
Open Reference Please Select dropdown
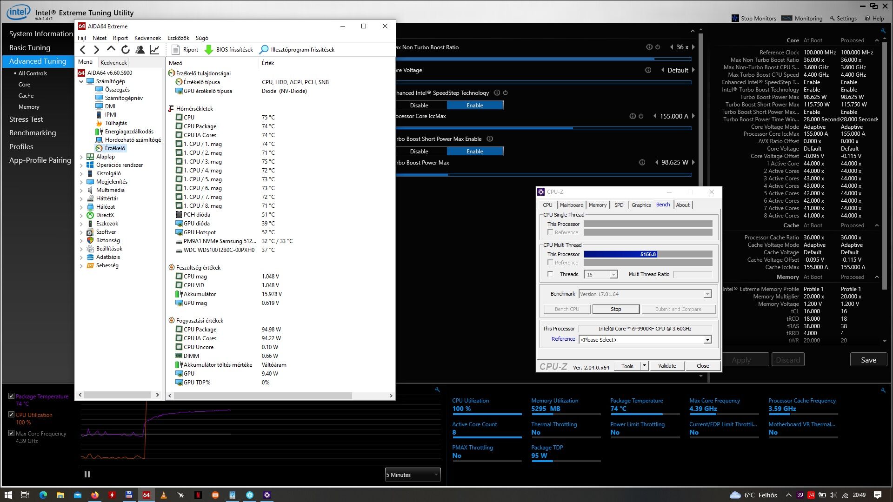[645, 340]
